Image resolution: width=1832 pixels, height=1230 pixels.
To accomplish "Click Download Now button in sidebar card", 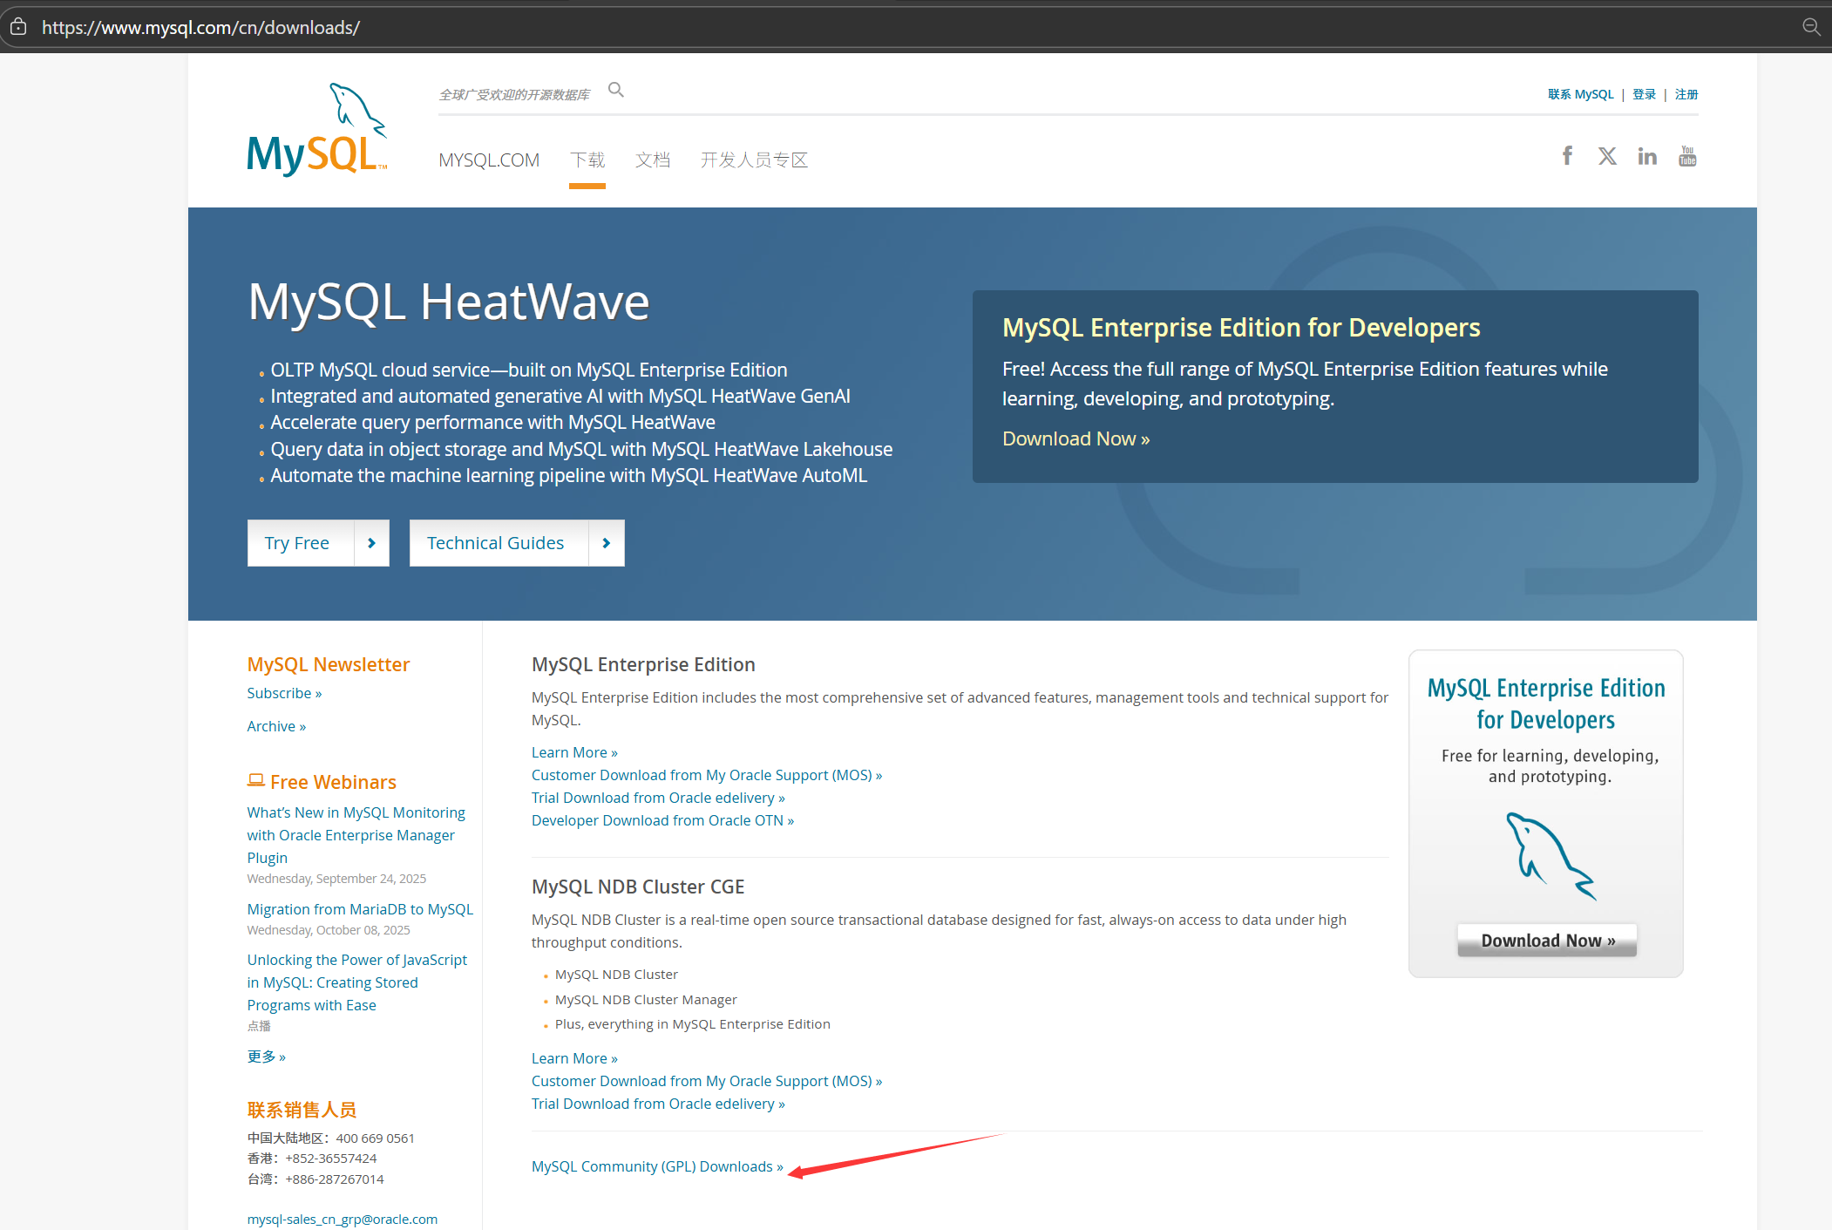I will click(x=1547, y=941).
